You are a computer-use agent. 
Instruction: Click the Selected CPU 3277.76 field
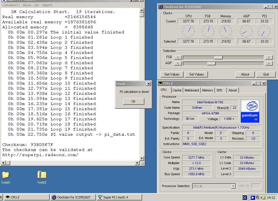pyautogui.click(x=188, y=41)
